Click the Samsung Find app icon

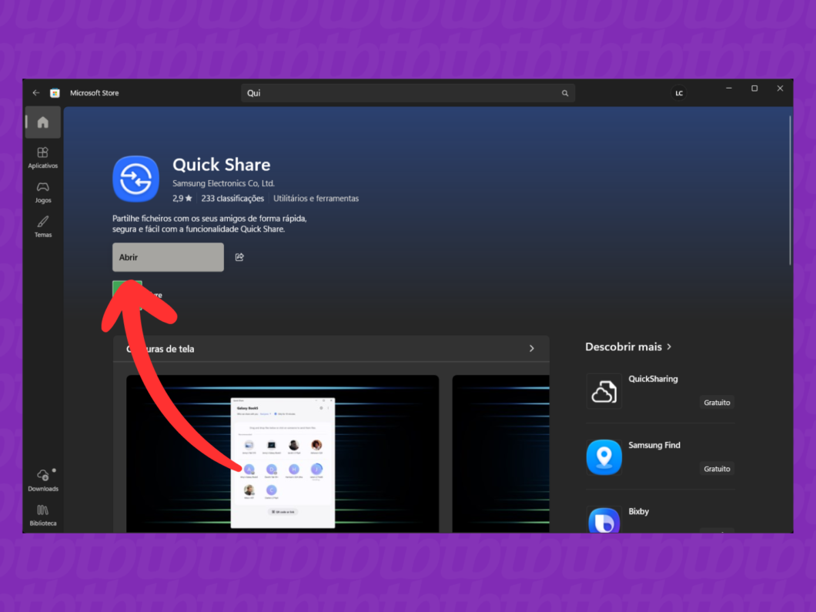tap(604, 457)
